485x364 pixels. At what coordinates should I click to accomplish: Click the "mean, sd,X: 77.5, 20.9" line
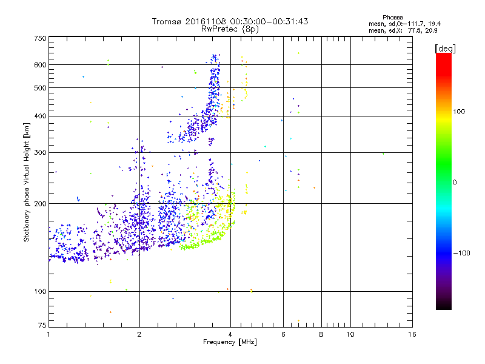[x=403, y=30]
